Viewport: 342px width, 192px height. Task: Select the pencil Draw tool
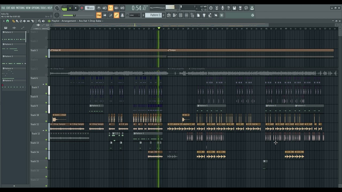coord(13,21)
